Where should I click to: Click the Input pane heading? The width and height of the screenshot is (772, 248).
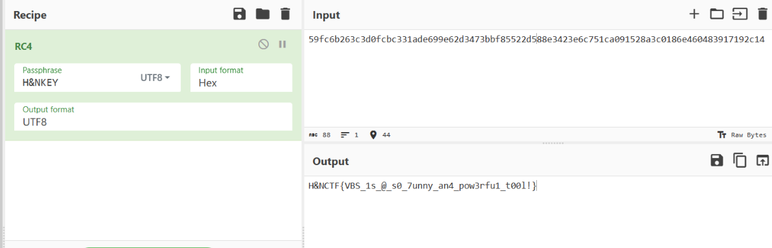pyautogui.click(x=326, y=16)
